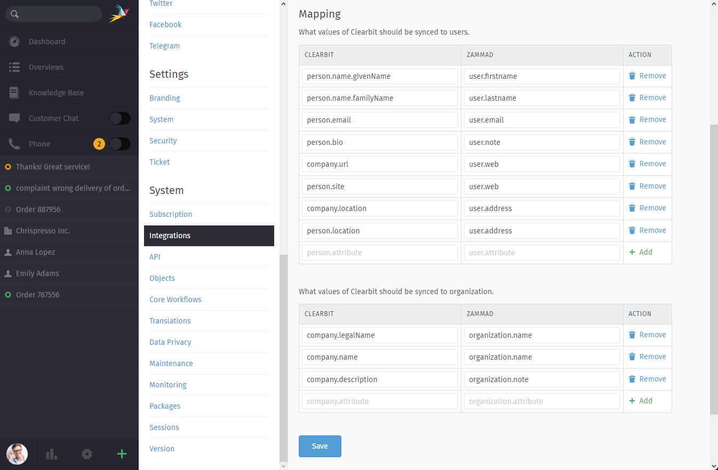
Task: Edit the organization.note Zammad field
Action: (x=542, y=379)
